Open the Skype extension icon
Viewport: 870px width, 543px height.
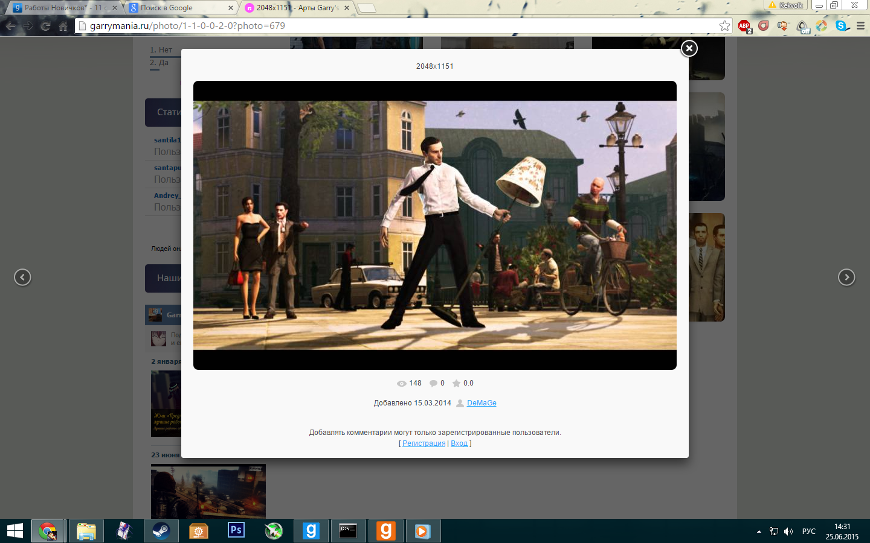pos(841,26)
